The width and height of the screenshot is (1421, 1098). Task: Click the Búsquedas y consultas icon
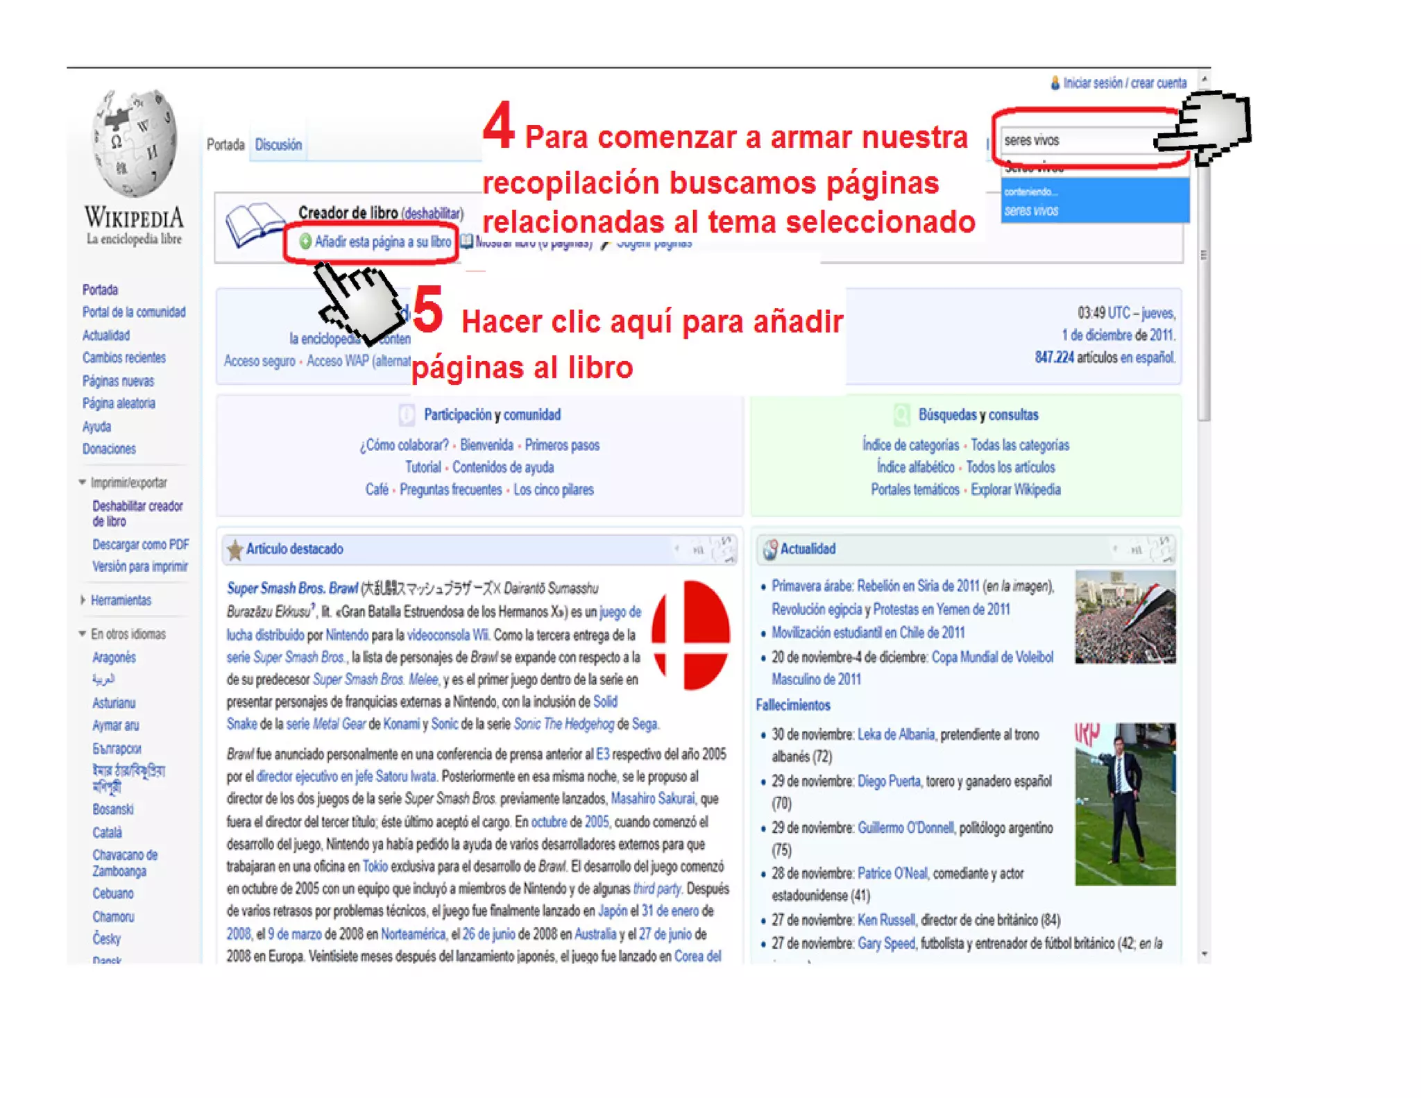pyautogui.click(x=901, y=415)
